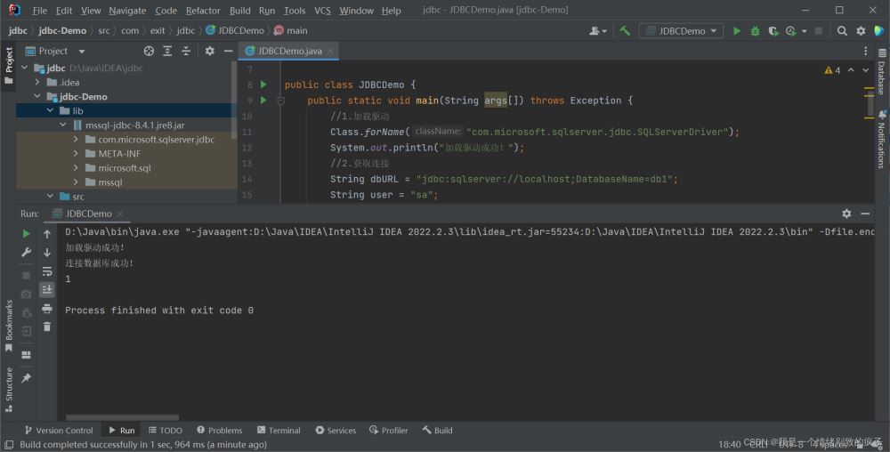
Task: Collapse all nodes in Project panel
Action: click(x=183, y=51)
